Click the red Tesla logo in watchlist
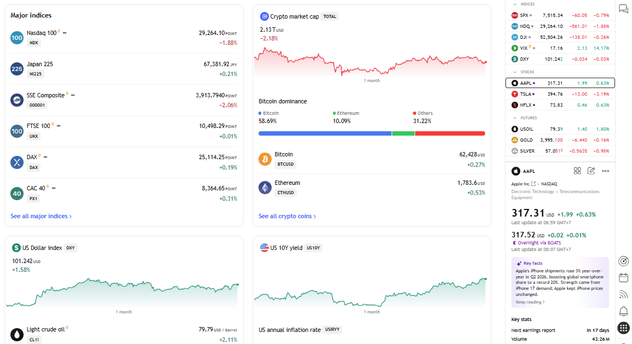Screen dimensions: 632x344 click(515, 94)
